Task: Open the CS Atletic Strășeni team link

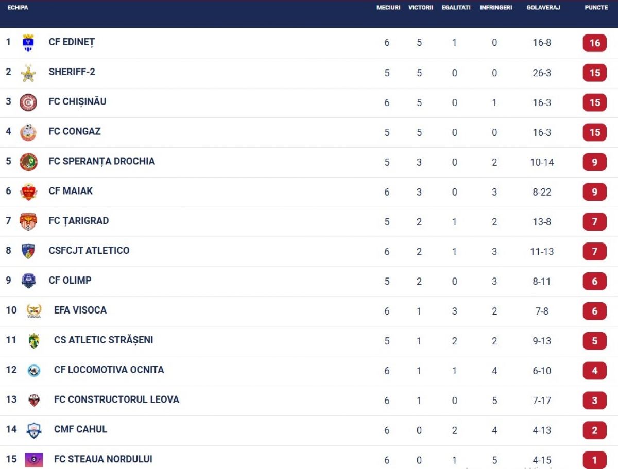Action: coord(104,340)
